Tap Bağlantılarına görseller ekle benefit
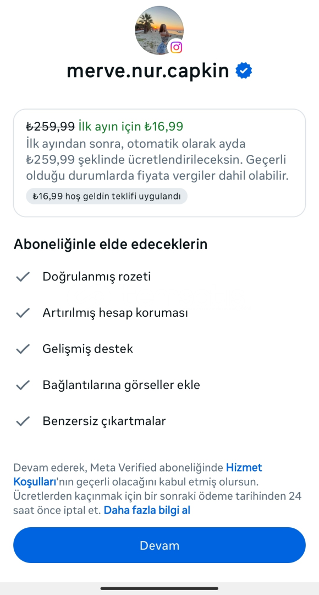 (x=121, y=385)
